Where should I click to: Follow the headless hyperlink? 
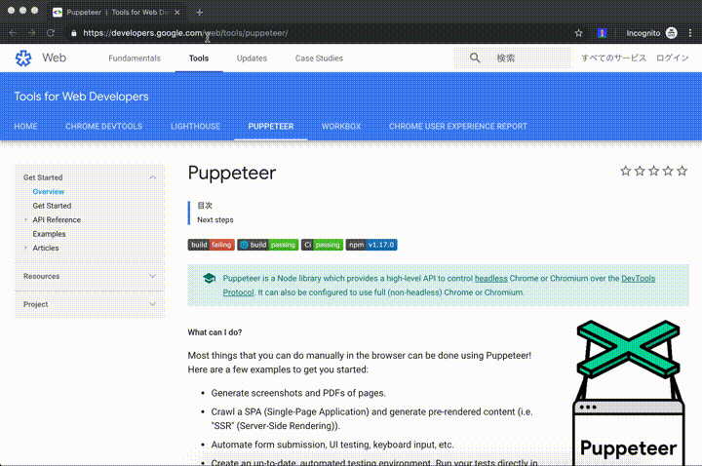[x=491, y=279]
